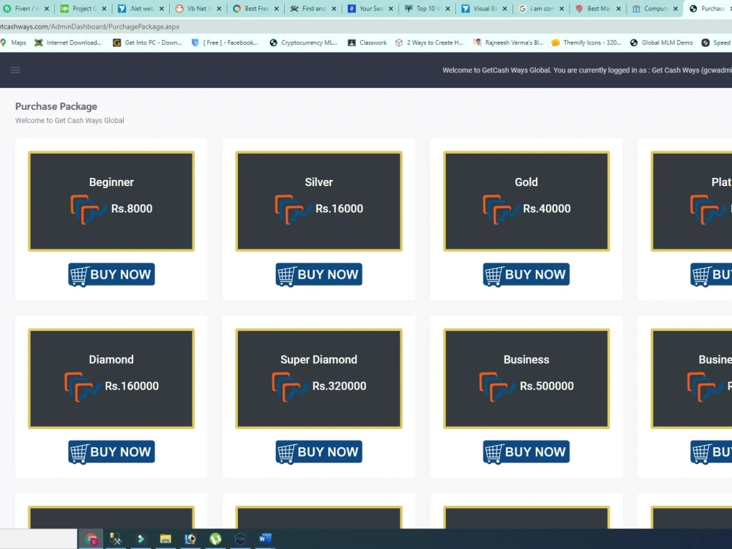Click Buy Now under Gold package
The image size is (732, 549).
pos(526,274)
